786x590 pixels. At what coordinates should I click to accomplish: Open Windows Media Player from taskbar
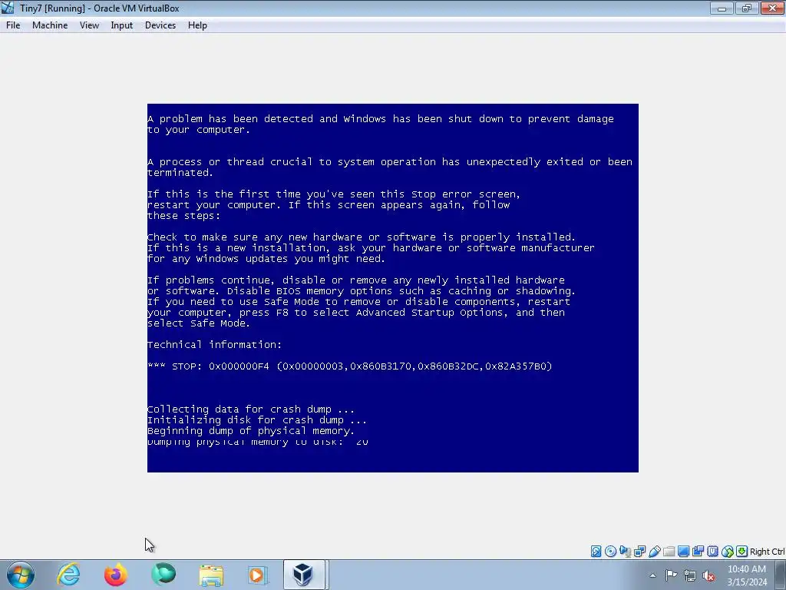point(258,575)
